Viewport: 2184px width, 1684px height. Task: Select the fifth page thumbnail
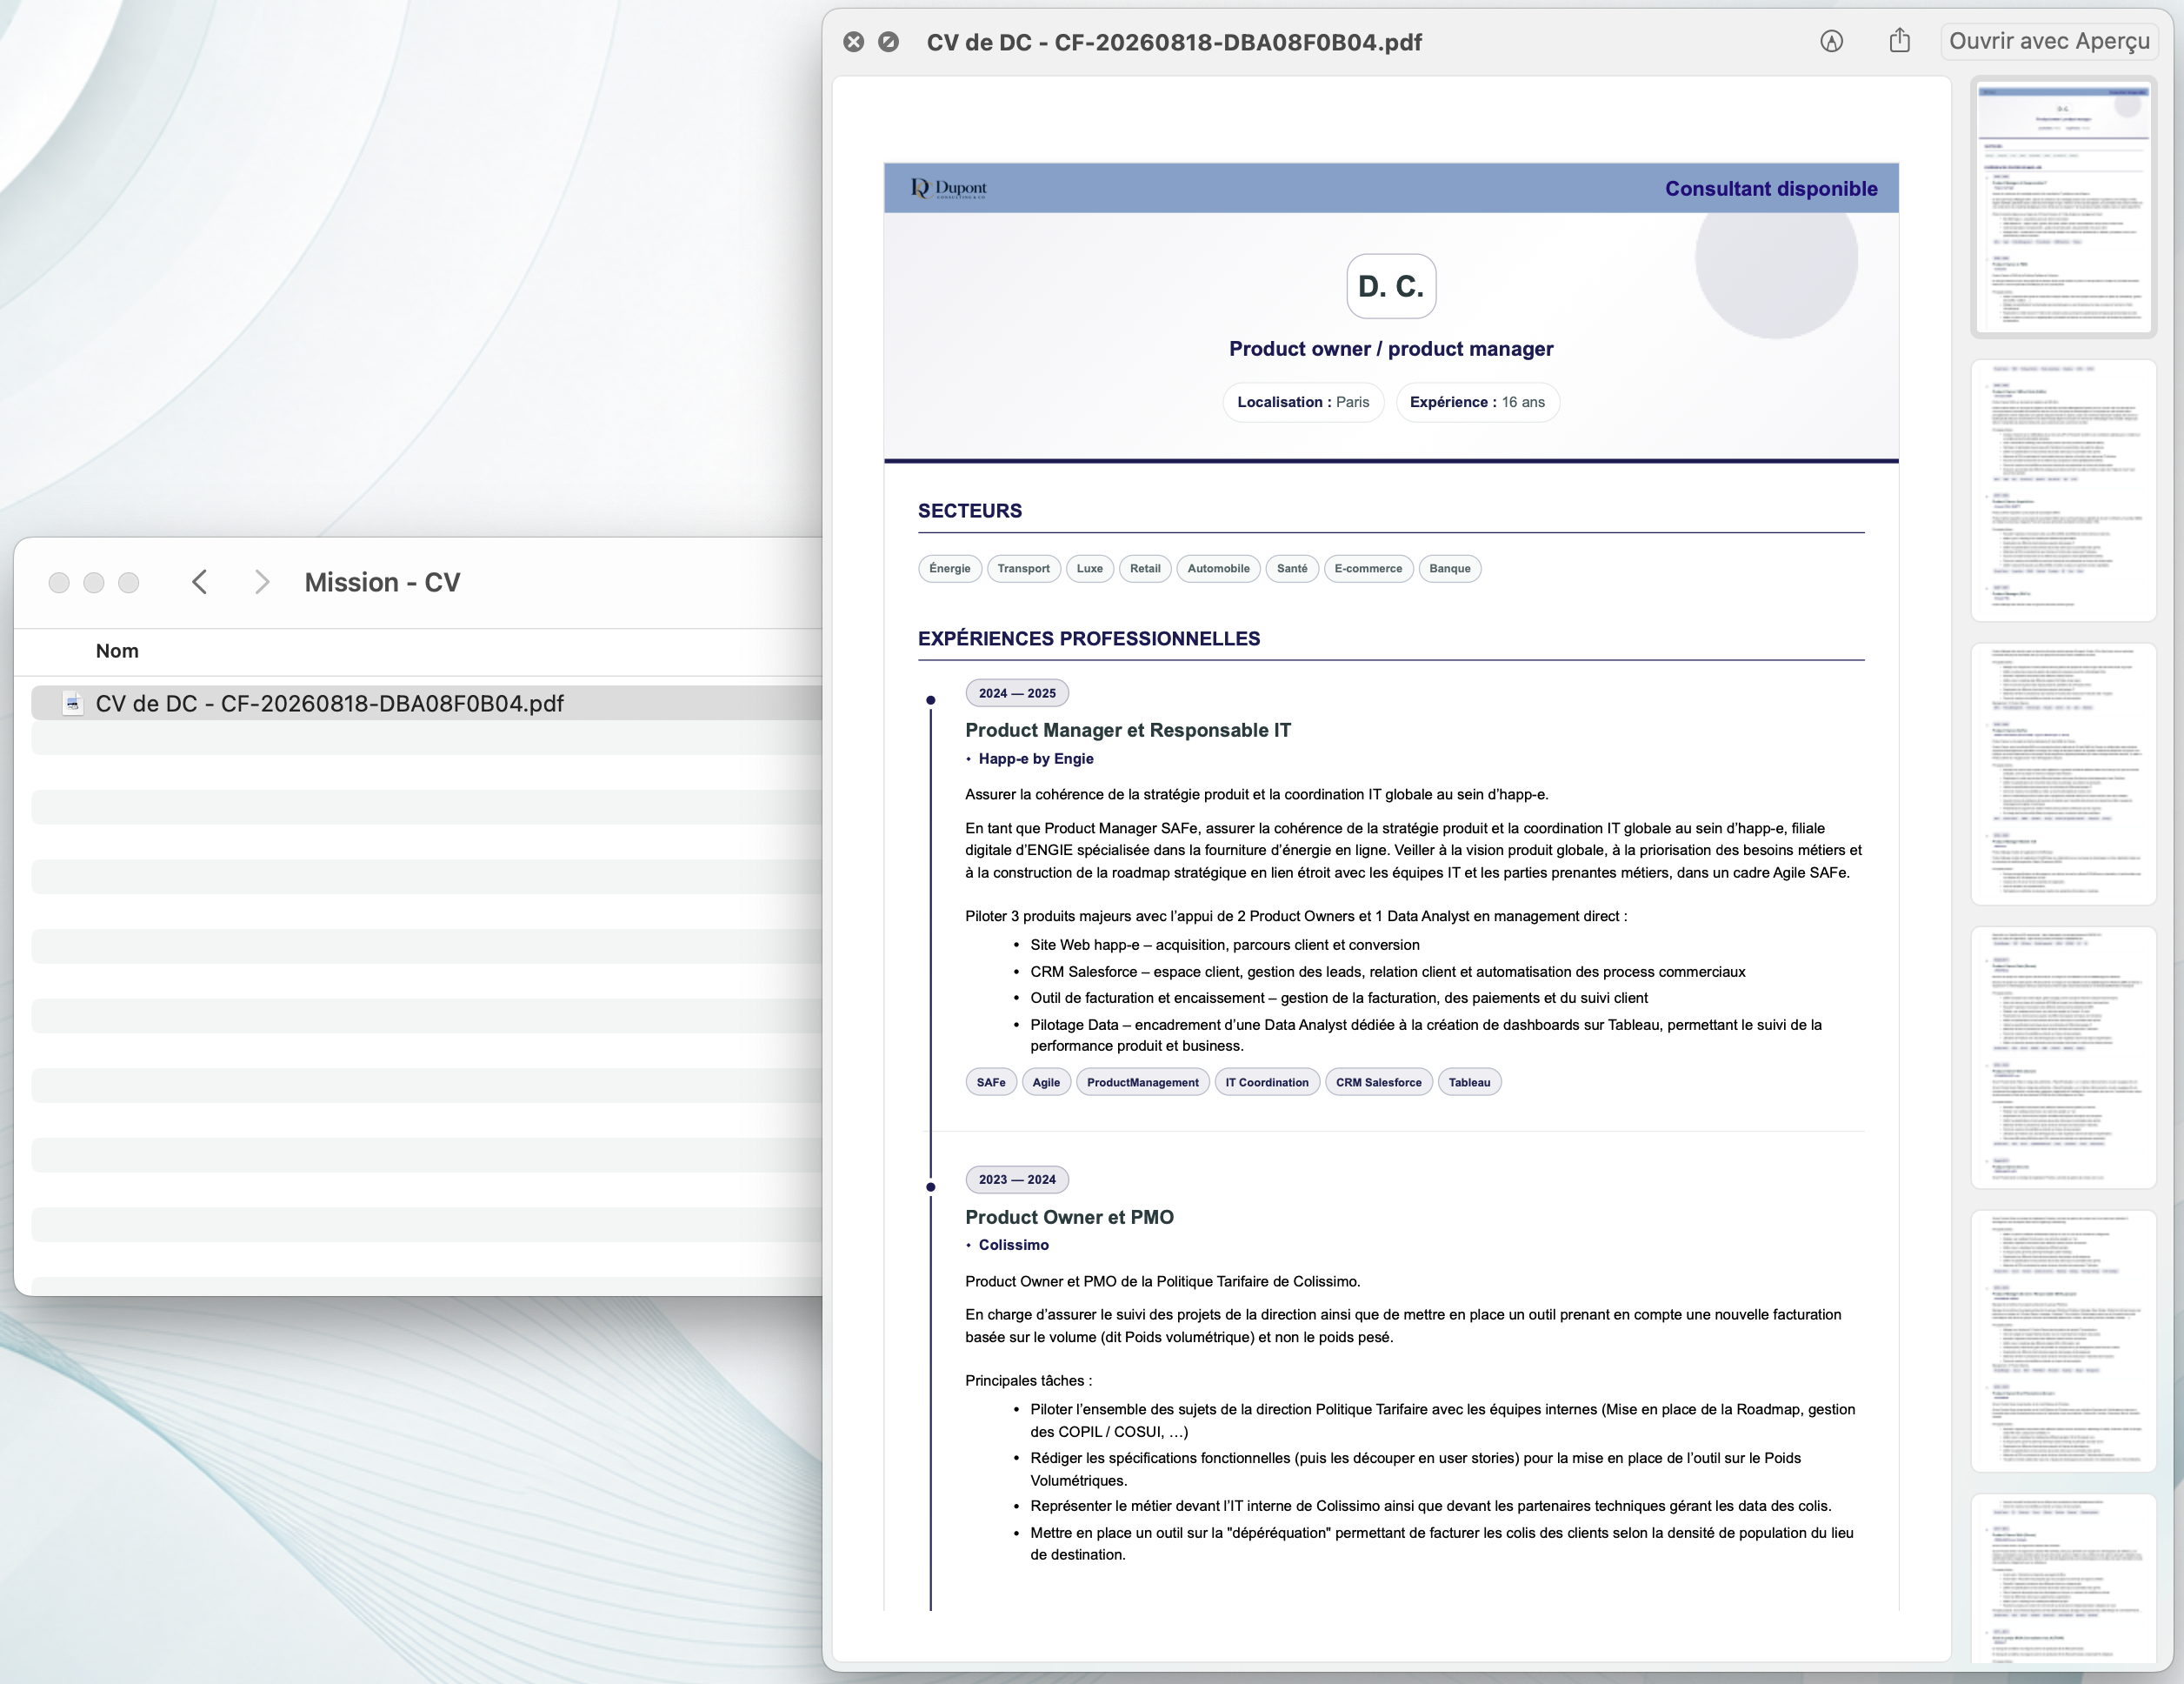[x=2063, y=1340]
